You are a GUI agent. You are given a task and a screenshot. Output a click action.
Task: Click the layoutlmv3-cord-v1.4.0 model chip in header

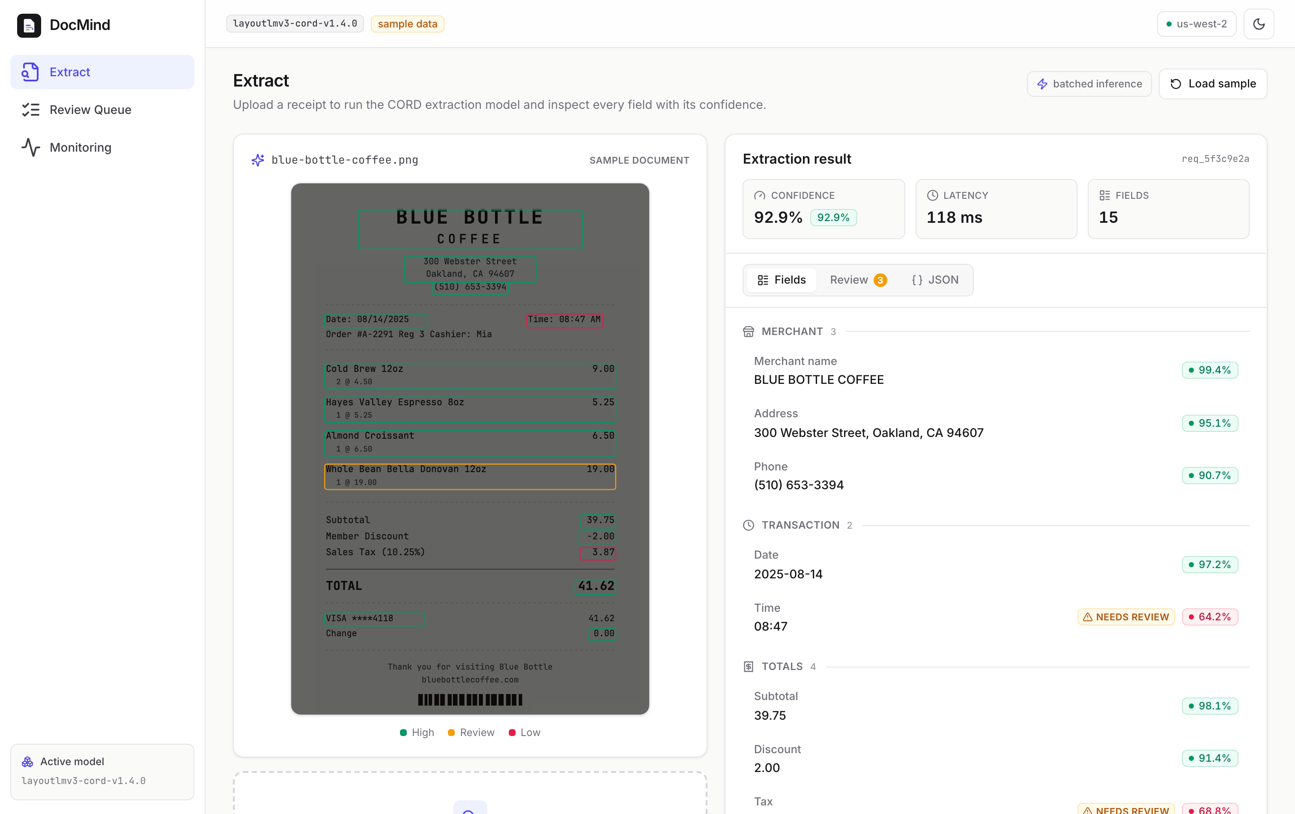pyautogui.click(x=295, y=24)
